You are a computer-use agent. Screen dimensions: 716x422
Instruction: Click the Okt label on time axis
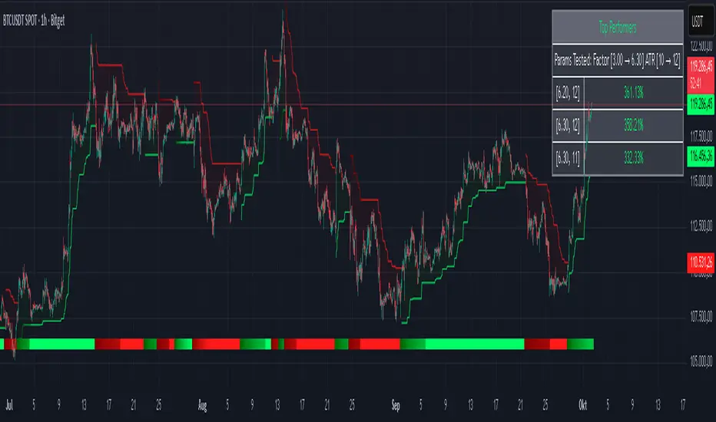coord(582,405)
